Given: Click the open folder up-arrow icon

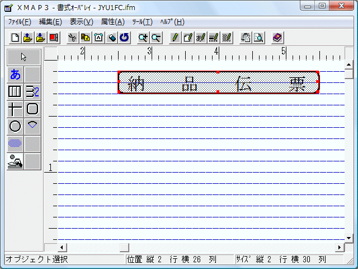Looking at the screenshot, I should 27,38.
